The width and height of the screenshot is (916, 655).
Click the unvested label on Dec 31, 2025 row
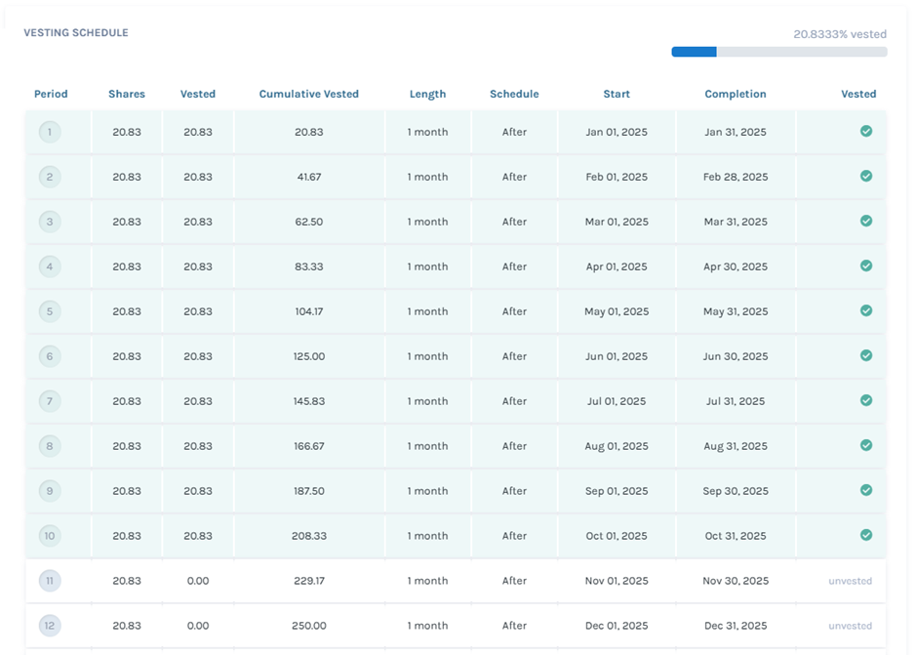point(850,626)
